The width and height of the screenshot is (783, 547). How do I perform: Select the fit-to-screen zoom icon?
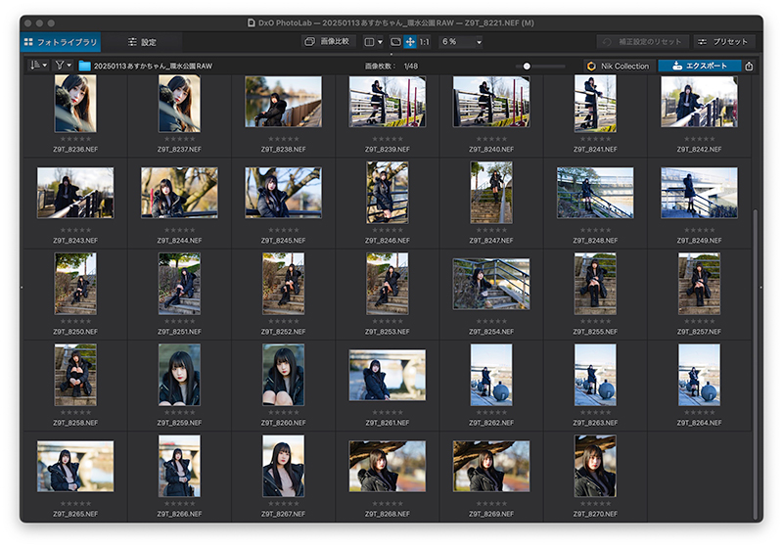pyautogui.click(x=395, y=42)
